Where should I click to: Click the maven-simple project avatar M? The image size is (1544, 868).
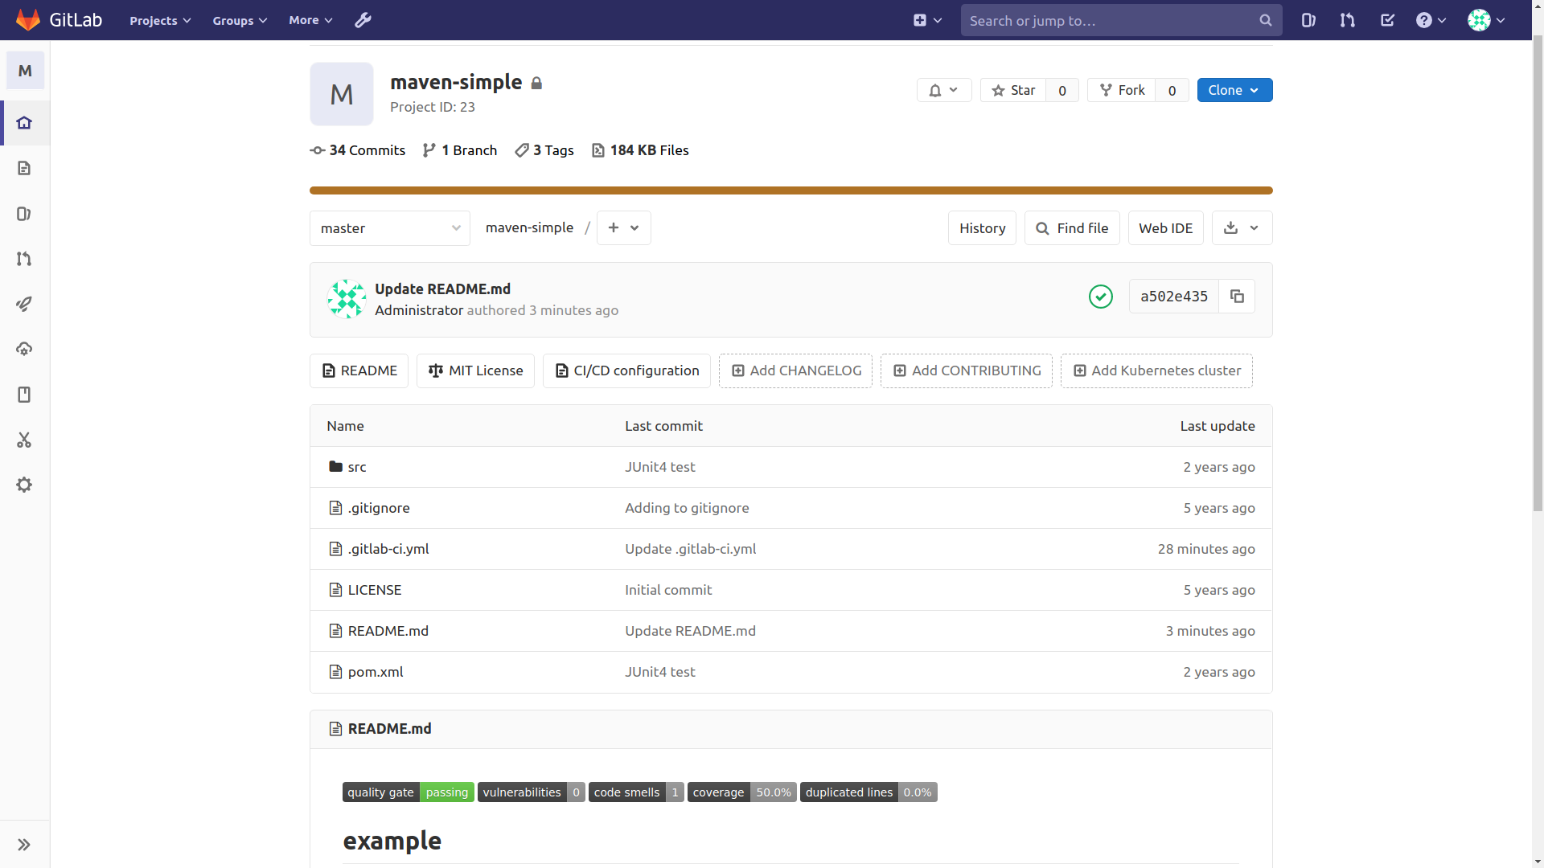pyautogui.click(x=342, y=94)
